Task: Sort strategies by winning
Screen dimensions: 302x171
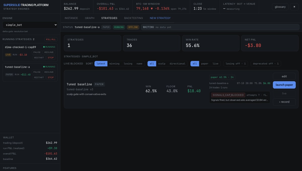Action: click(x=115, y=64)
